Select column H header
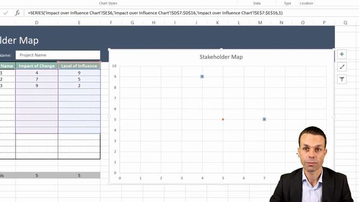Image resolution: width=359 pixels, height=202 pixels. [154, 22]
